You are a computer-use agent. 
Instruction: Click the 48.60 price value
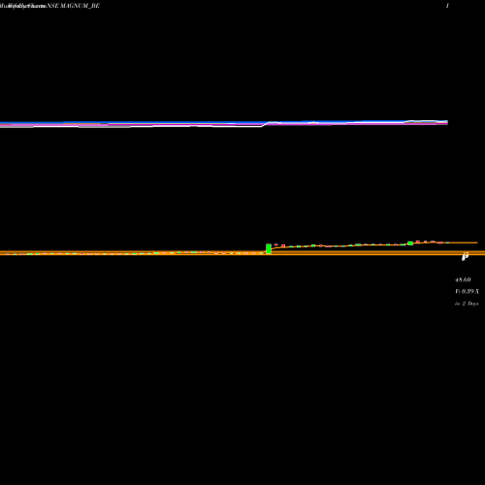pos(463,279)
